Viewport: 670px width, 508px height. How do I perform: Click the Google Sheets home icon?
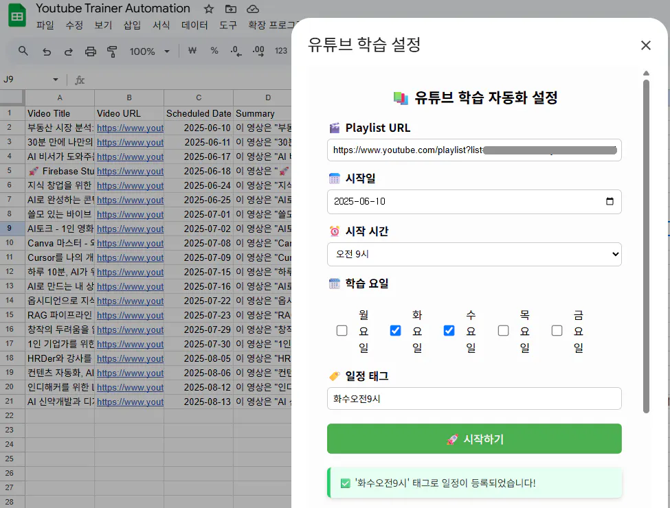[x=17, y=15]
